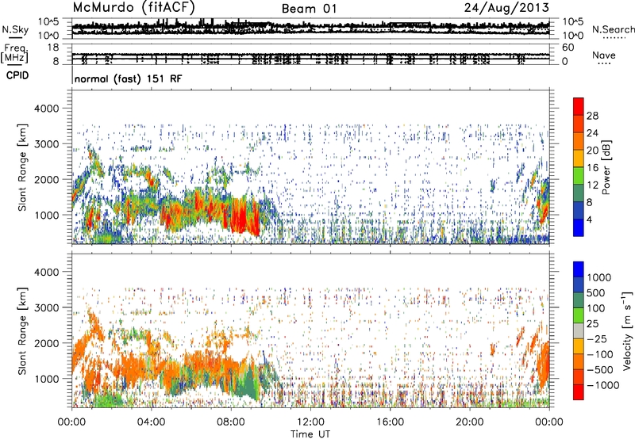Click the frequency trace panel
This screenshot has height=439, width=635.
[x=310, y=54]
